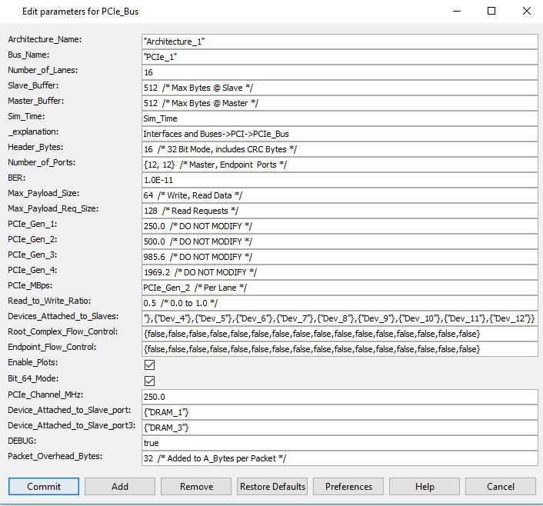
Task: Open the Preferences dialog
Action: click(348, 486)
